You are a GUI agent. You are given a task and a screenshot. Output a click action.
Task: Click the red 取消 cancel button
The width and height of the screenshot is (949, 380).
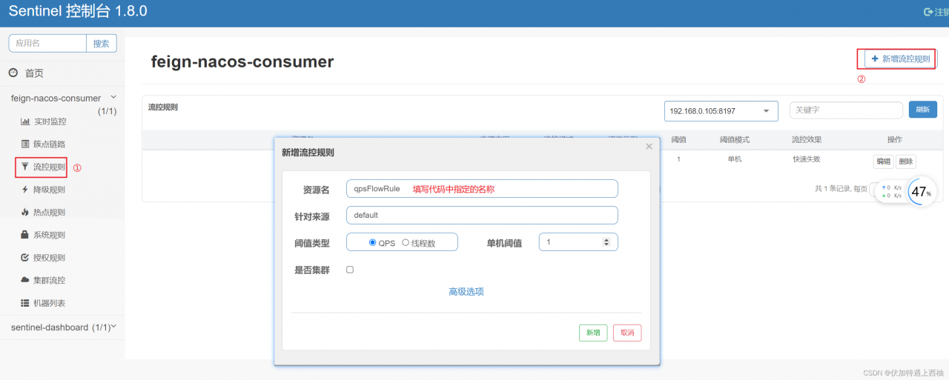tap(627, 333)
